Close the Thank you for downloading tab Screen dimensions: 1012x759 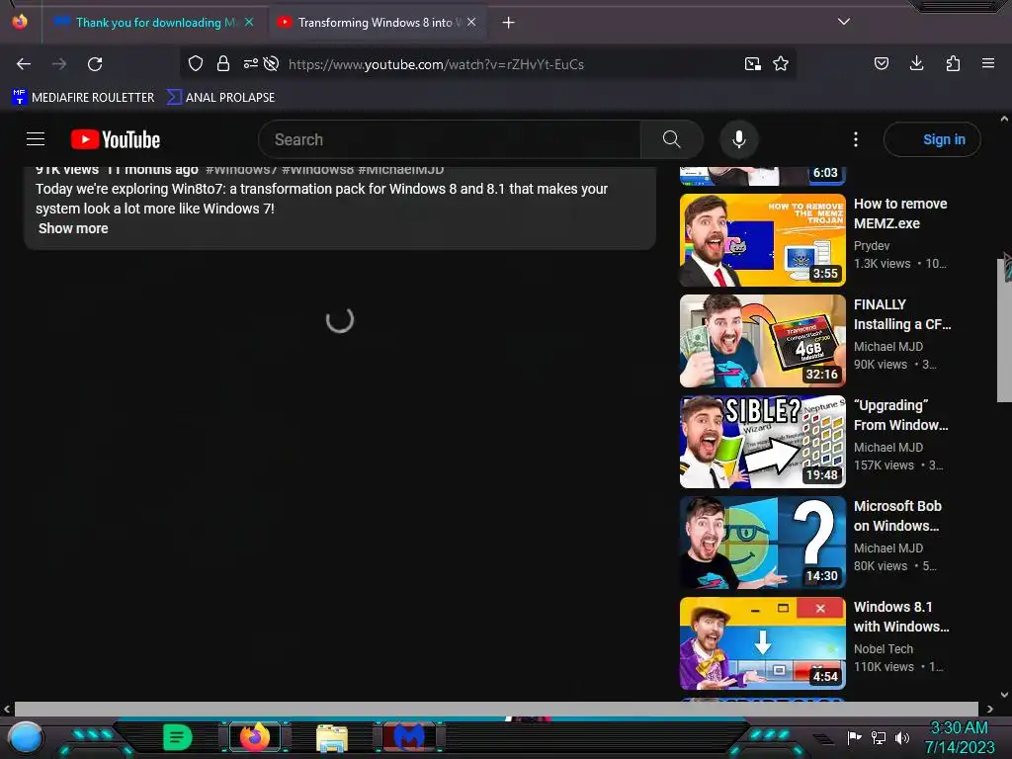[249, 22]
